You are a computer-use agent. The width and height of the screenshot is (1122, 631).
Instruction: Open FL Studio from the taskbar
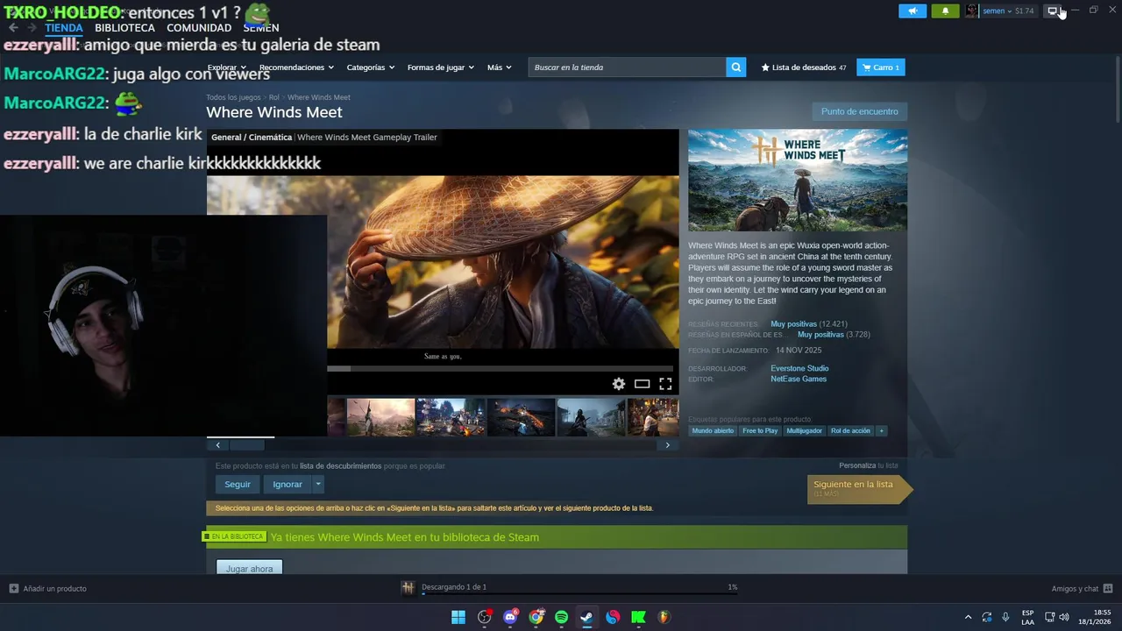pos(664,617)
